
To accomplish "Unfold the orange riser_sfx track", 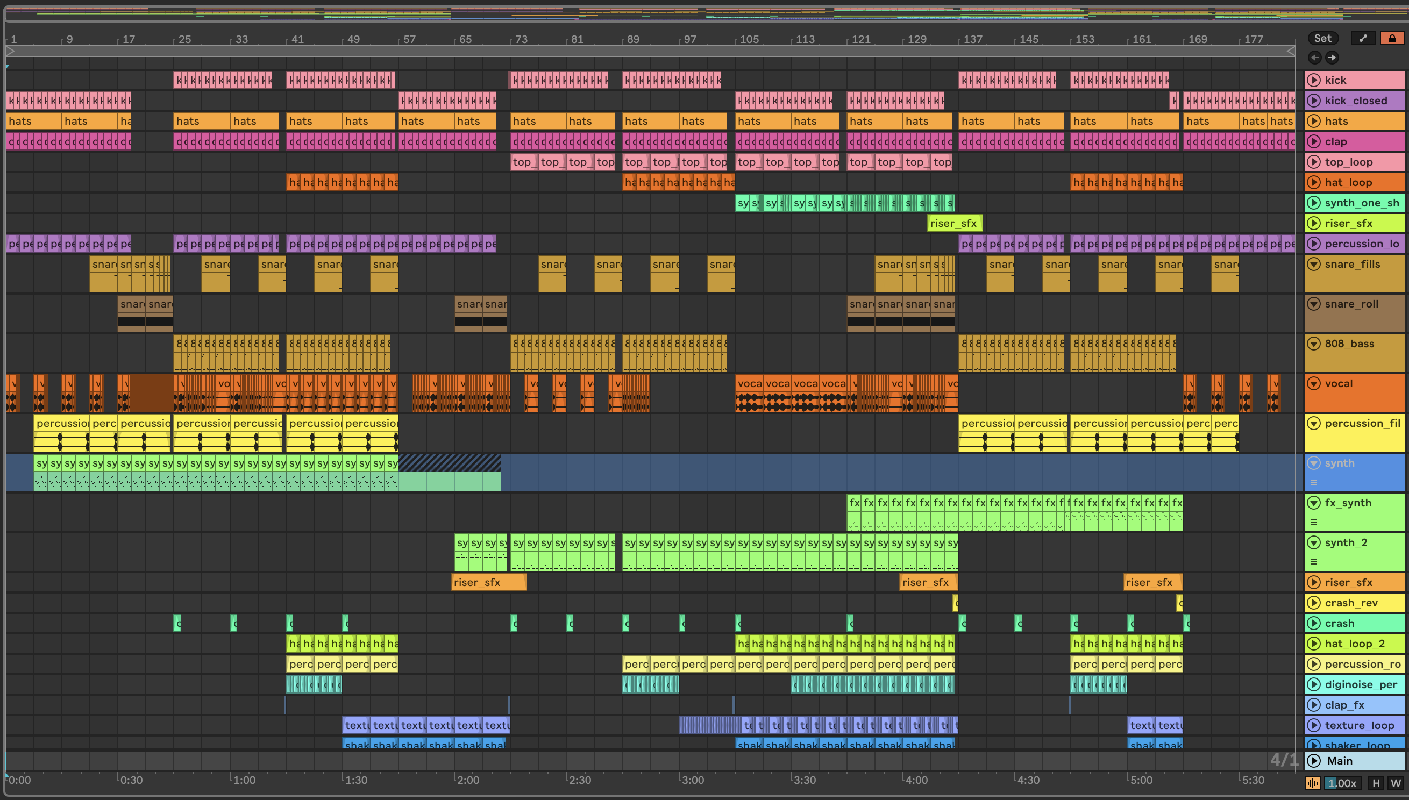I will pyautogui.click(x=1313, y=582).
